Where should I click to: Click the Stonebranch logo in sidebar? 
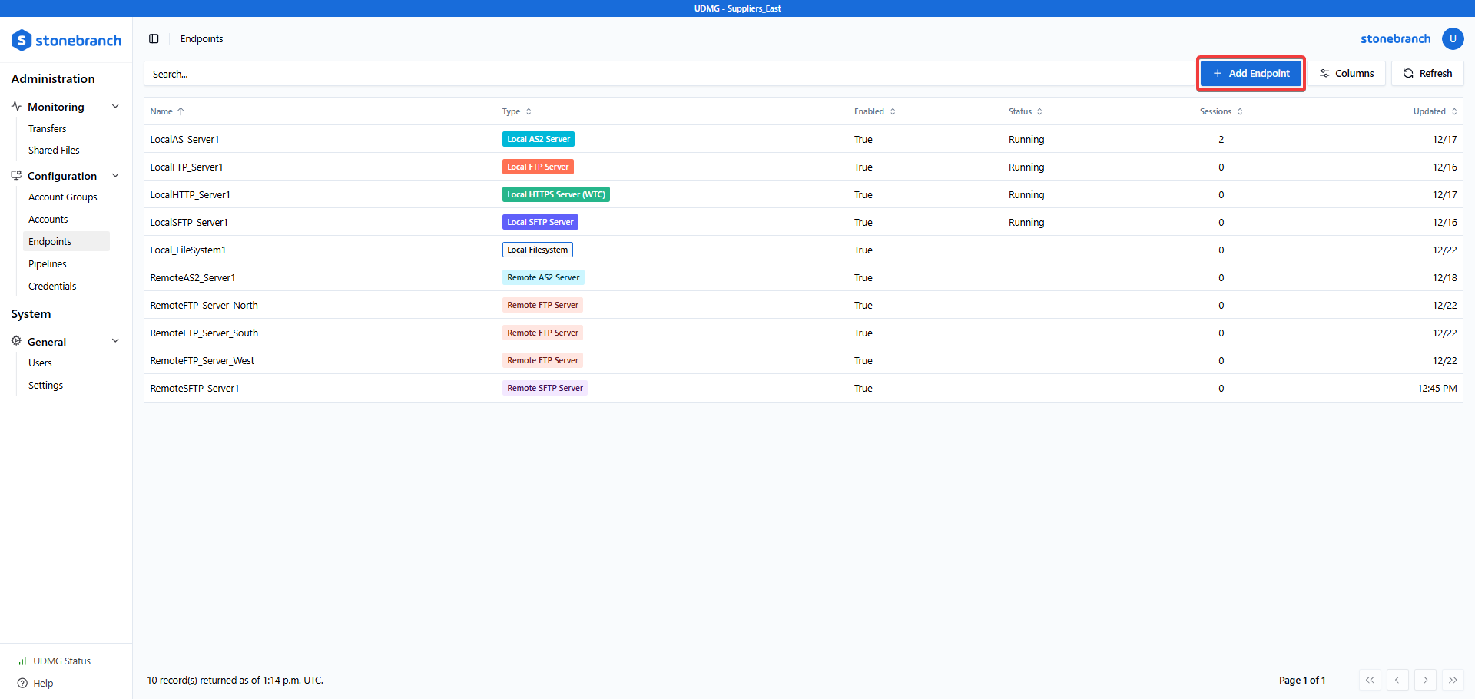tap(66, 40)
